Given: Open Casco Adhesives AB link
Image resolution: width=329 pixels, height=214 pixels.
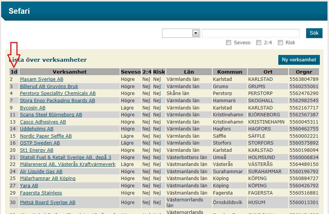Looking at the screenshot, I should tap(43, 122).
